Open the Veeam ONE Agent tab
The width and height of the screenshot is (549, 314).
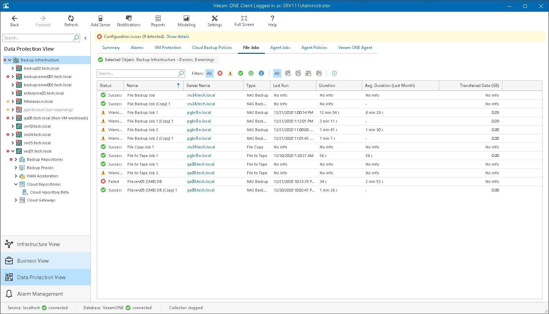(x=355, y=48)
